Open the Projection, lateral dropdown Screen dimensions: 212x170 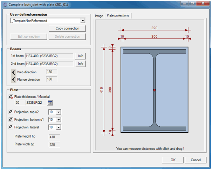pyautogui.click(x=58, y=127)
